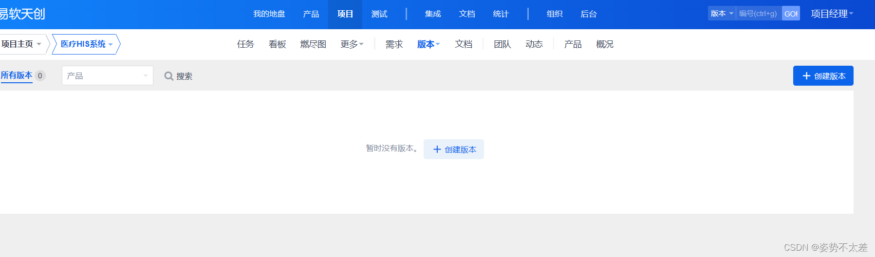
Task: Open 文档 in the project sub-navigation
Action: pos(464,44)
